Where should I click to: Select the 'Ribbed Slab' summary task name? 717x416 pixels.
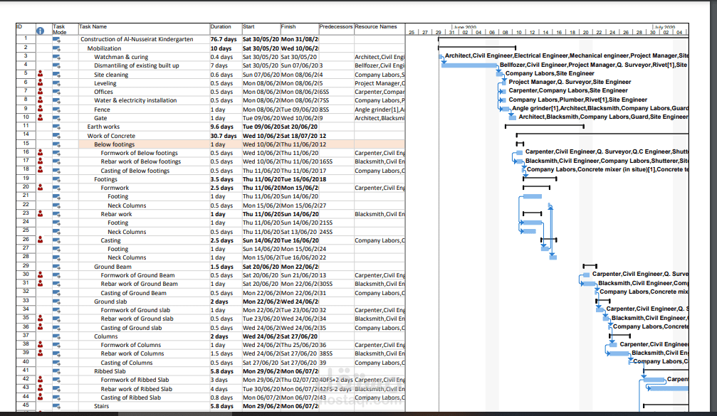(110, 371)
